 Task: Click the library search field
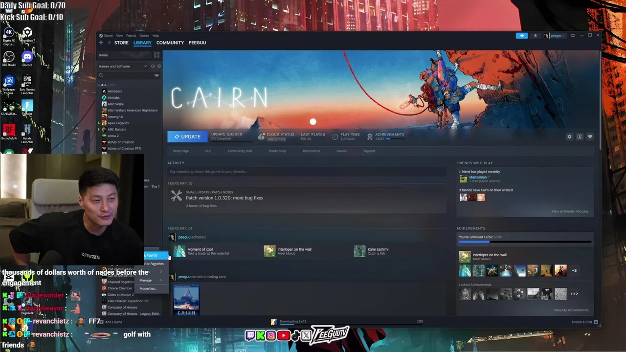coord(125,75)
